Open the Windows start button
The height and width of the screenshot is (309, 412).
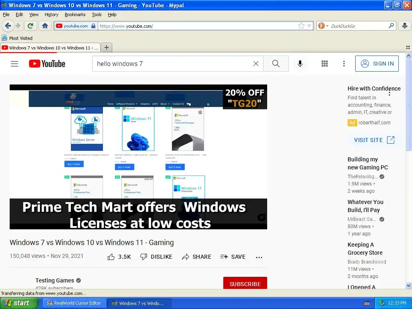[x=19, y=303]
